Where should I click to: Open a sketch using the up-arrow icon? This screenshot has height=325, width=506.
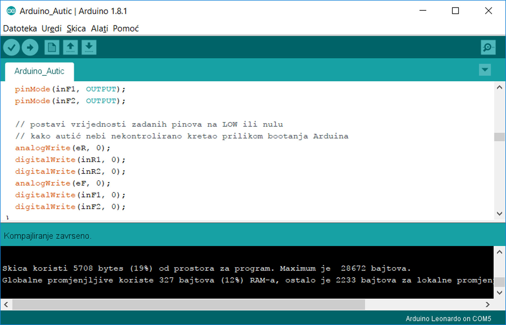70,48
